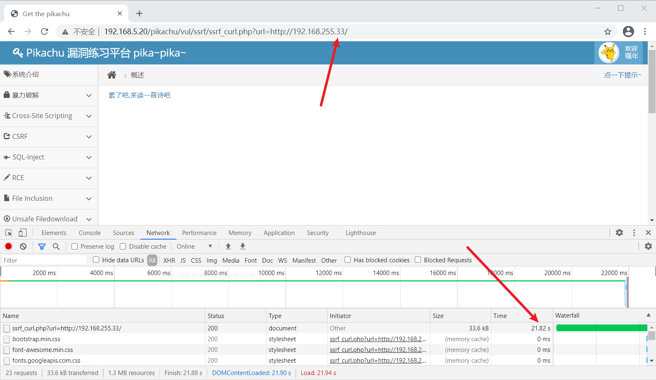Activate DevTools inspect element picker

click(x=9, y=233)
